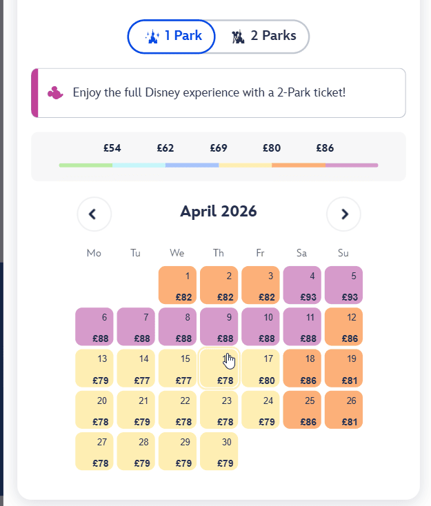Click the April 2026 month heading

pyautogui.click(x=218, y=212)
